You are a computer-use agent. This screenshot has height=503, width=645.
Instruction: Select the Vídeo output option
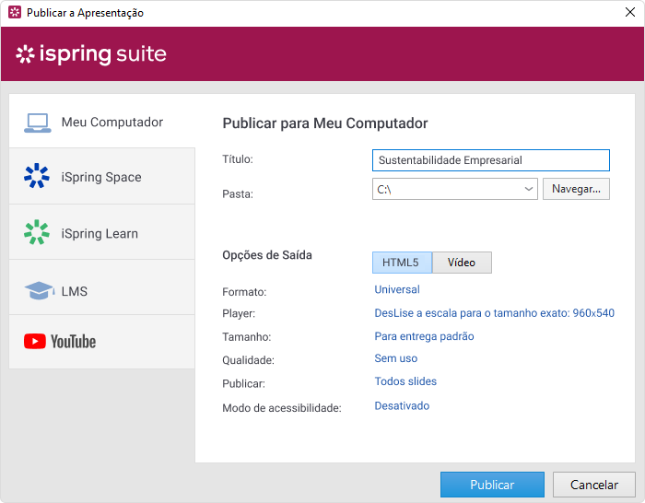coord(462,263)
